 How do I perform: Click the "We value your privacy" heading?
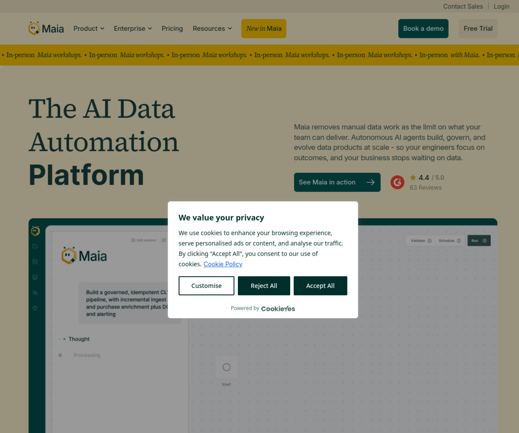[221, 218]
